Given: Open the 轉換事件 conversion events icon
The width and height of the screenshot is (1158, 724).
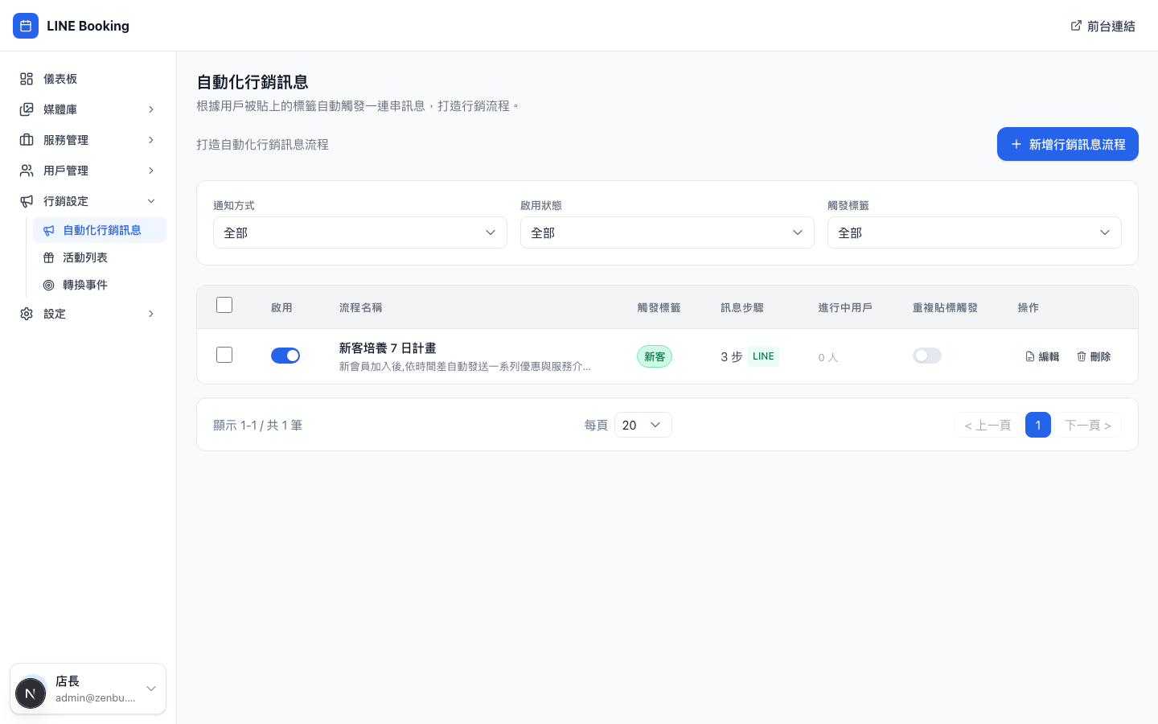Looking at the screenshot, I should pos(50,285).
